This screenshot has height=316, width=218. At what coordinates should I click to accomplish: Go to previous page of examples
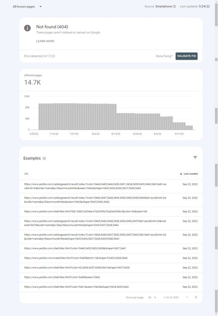(187, 297)
